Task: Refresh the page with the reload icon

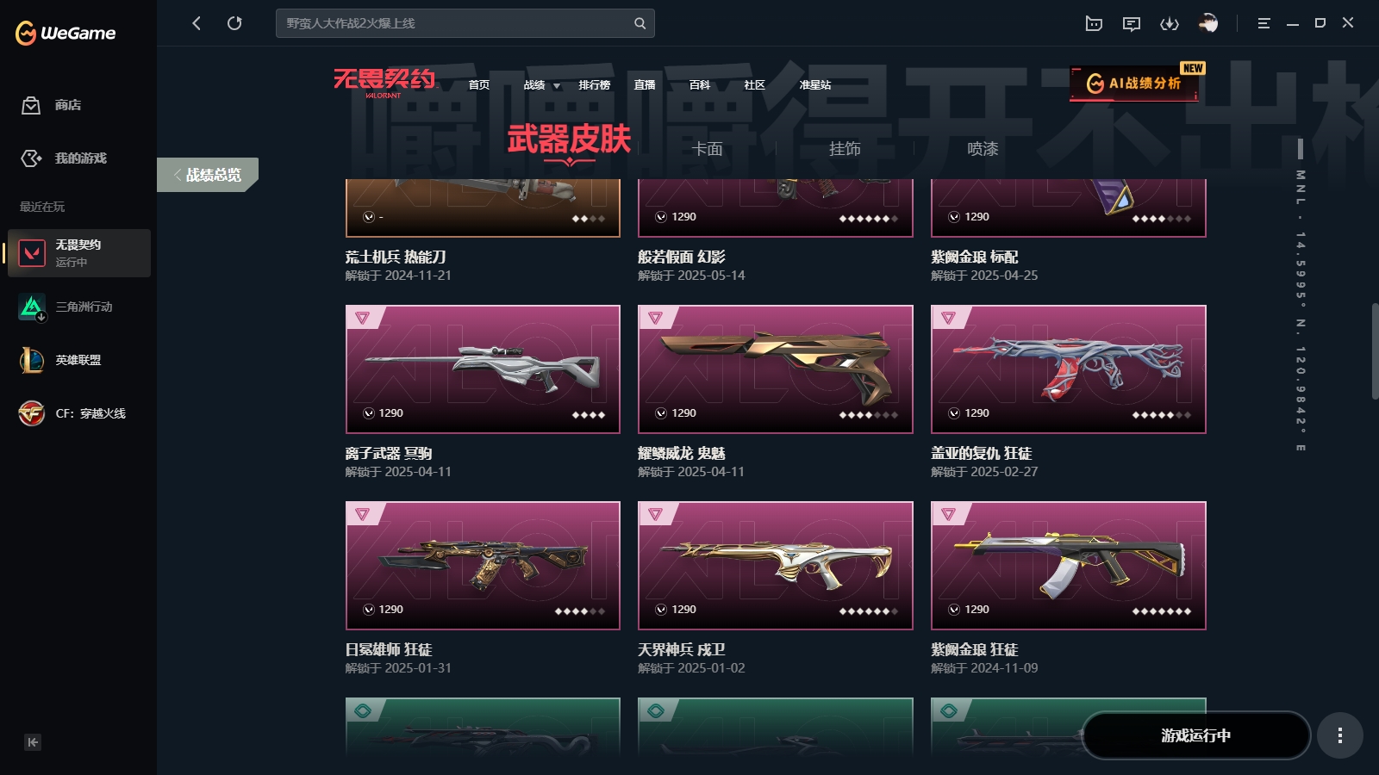Action: coord(234,23)
